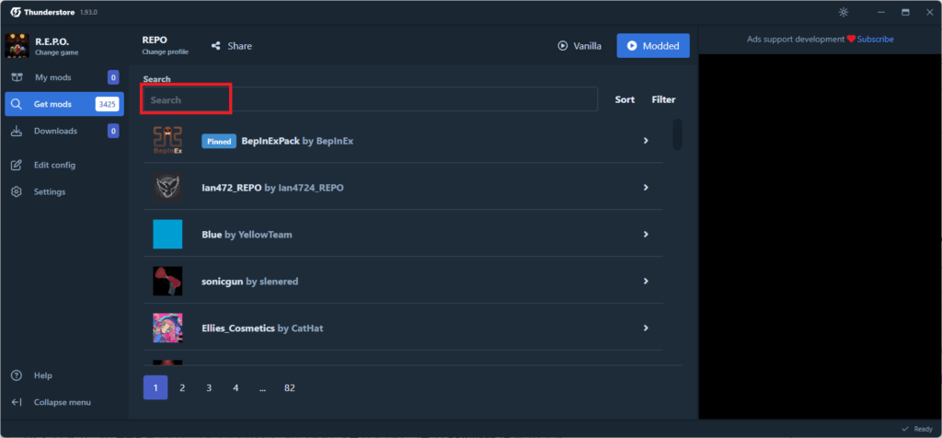
Task: Click the Get mods magnifier icon
Action: point(17,104)
